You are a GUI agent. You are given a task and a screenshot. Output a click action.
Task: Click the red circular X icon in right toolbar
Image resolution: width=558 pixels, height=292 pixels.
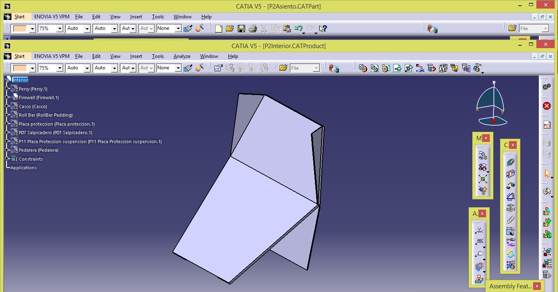click(547, 106)
